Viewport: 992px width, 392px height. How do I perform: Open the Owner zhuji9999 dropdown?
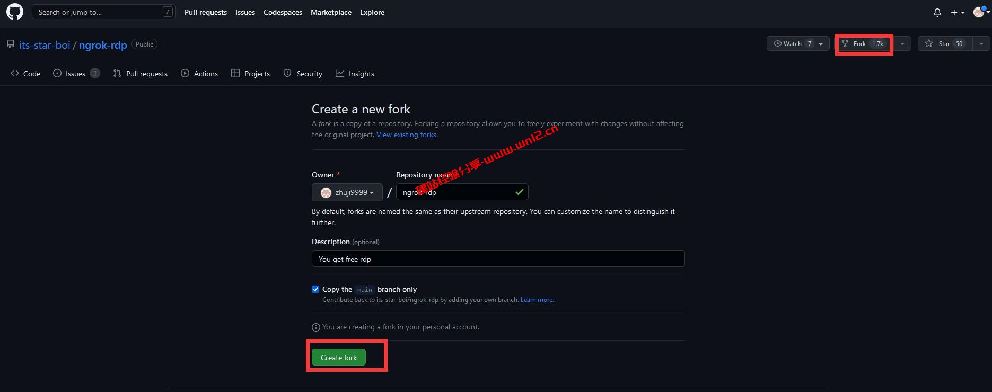(347, 192)
